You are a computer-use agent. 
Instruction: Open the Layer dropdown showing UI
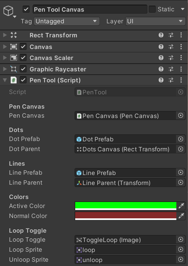click(x=155, y=21)
